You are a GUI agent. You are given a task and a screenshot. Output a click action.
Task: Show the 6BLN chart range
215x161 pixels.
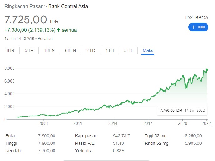click(70, 50)
